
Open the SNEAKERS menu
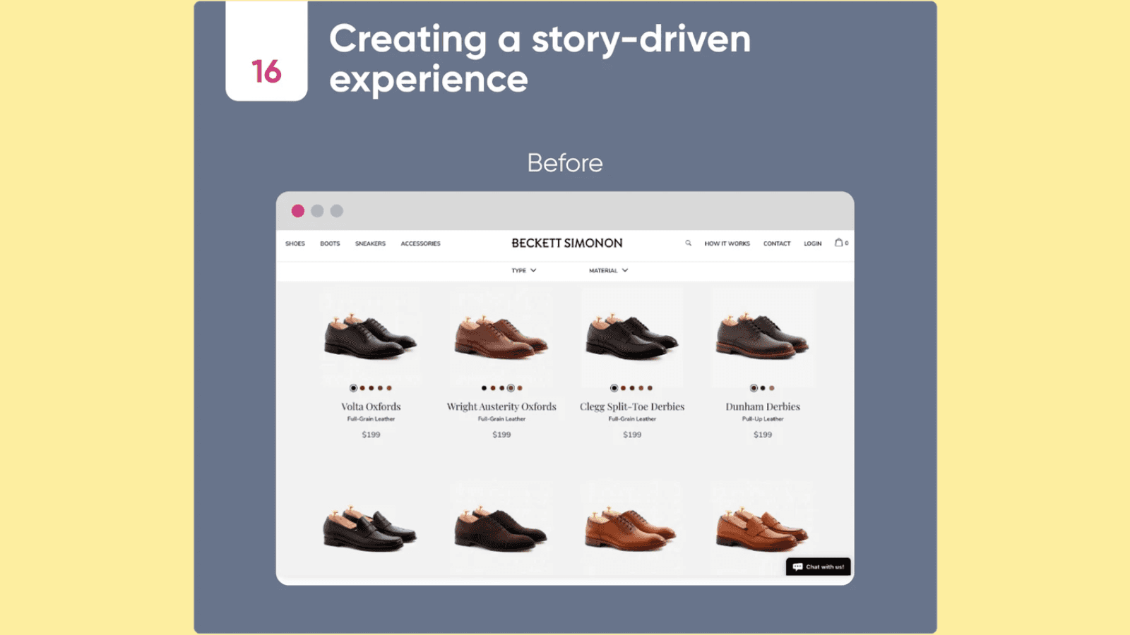click(370, 243)
